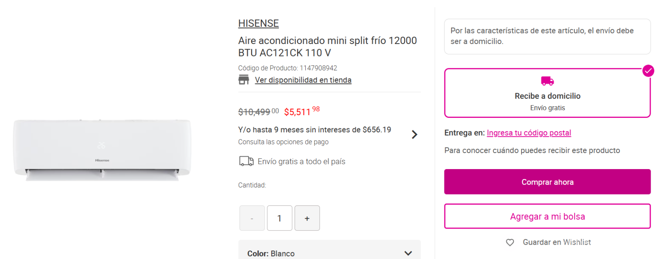665x259 pixels.
Task: Click the store icon beside availability link
Action: click(244, 80)
